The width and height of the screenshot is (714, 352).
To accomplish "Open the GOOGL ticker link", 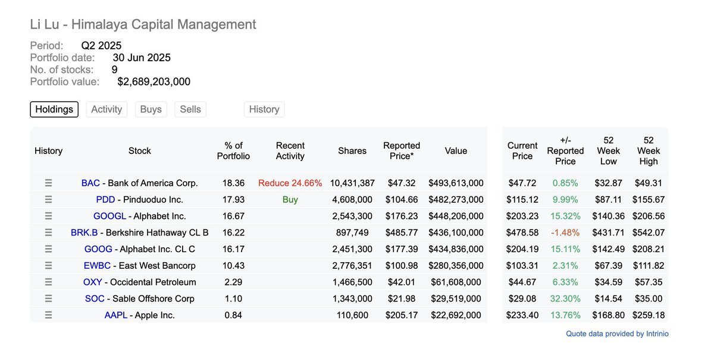I will pos(110,216).
